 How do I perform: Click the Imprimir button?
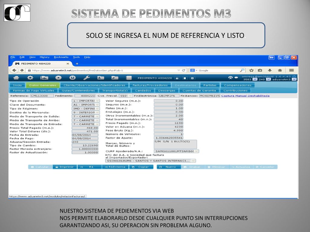coord(65,167)
